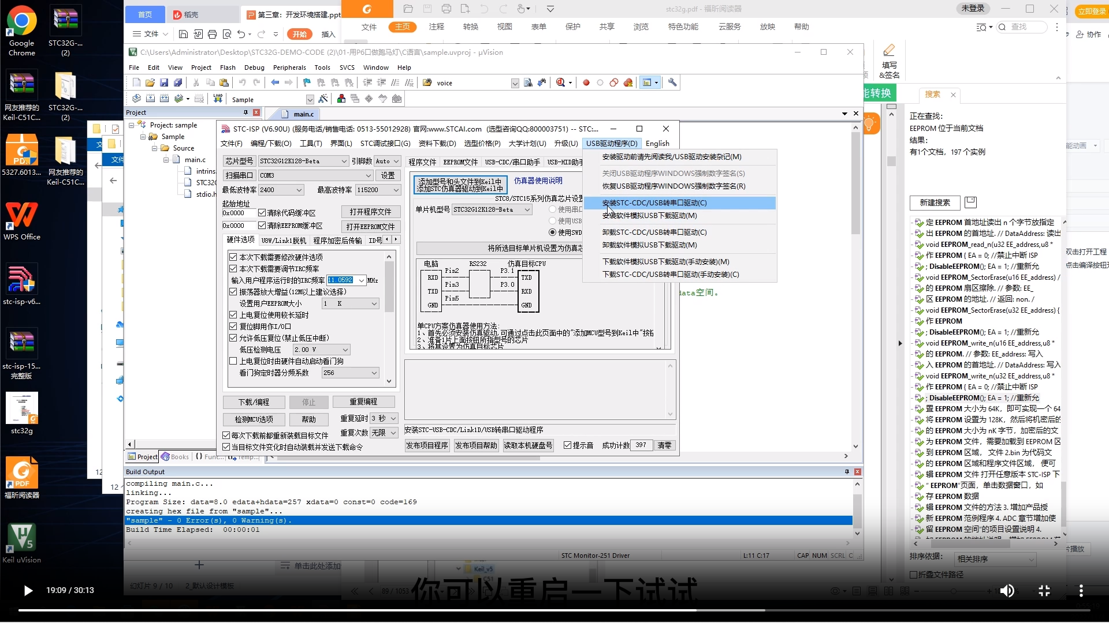Click Find in Files icon beside voice box
The height and width of the screenshot is (623, 1109).
click(528, 83)
